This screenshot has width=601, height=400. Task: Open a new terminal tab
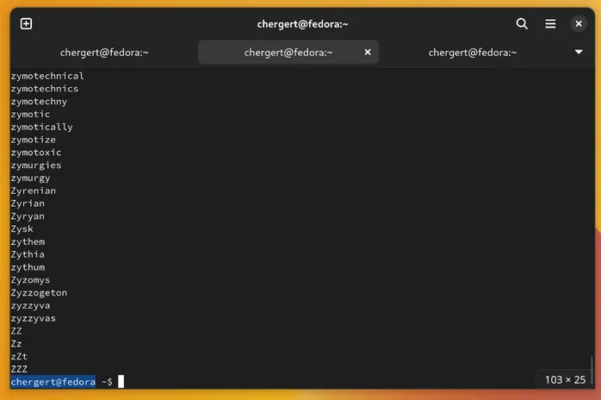26,24
